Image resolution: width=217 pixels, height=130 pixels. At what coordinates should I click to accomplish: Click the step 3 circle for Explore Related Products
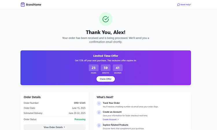[99, 125]
